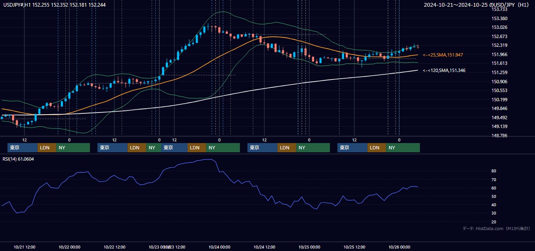Click the 149.139 price axis label
Screen dimensions: 535x251
pos(499,126)
